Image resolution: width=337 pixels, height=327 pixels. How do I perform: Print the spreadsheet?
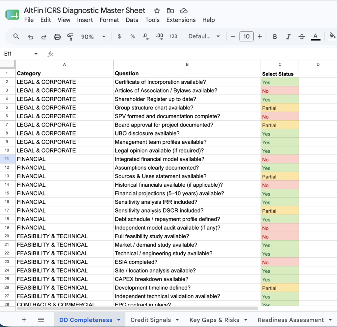click(x=57, y=37)
